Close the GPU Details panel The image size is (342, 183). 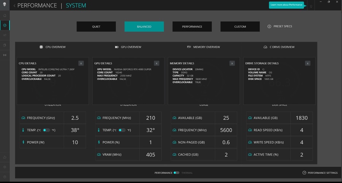[157, 63]
